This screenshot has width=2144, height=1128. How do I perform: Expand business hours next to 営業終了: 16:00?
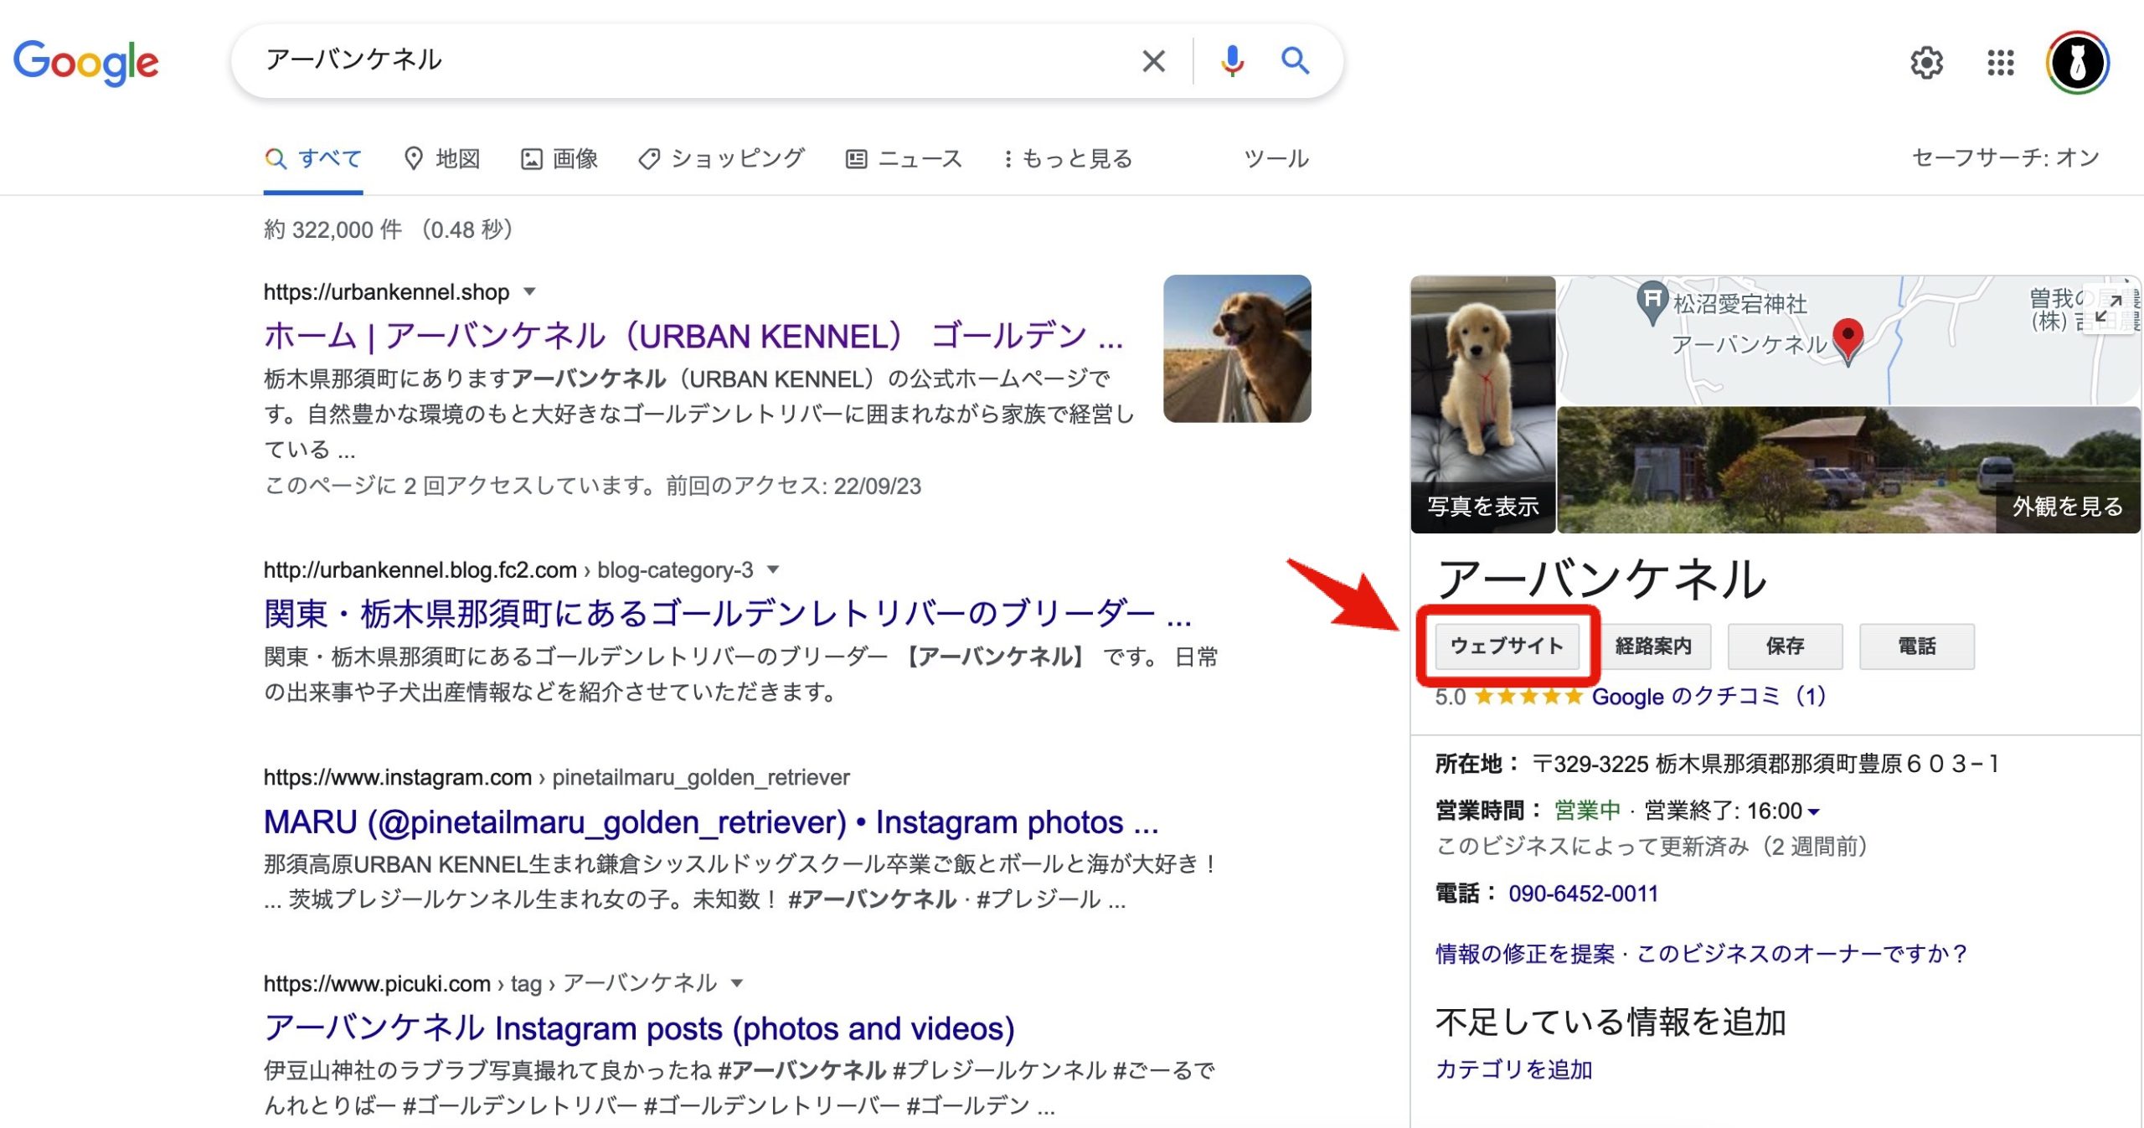tap(1813, 811)
